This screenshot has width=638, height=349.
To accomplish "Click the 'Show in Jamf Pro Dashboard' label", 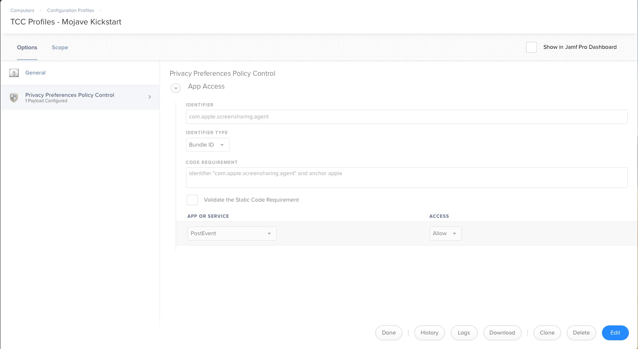I will tap(580, 47).
